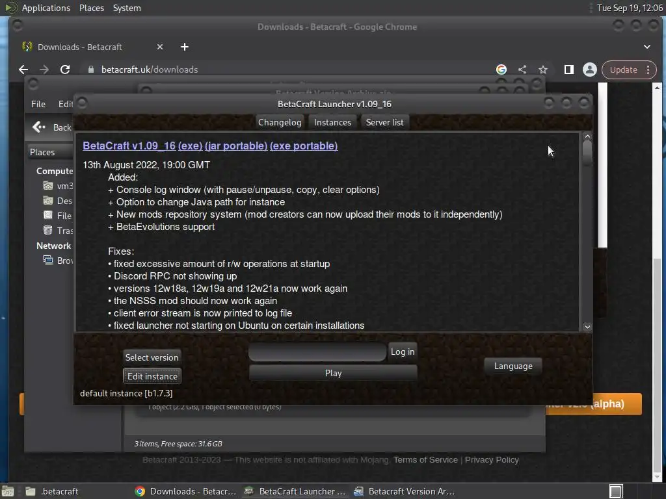Click the (exe portable) download link
This screenshot has width=666, height=499.
(x=304, y=146)
